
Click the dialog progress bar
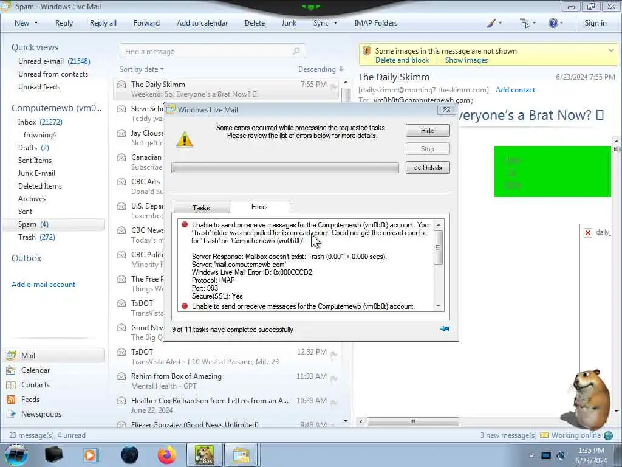coord(285,168)
